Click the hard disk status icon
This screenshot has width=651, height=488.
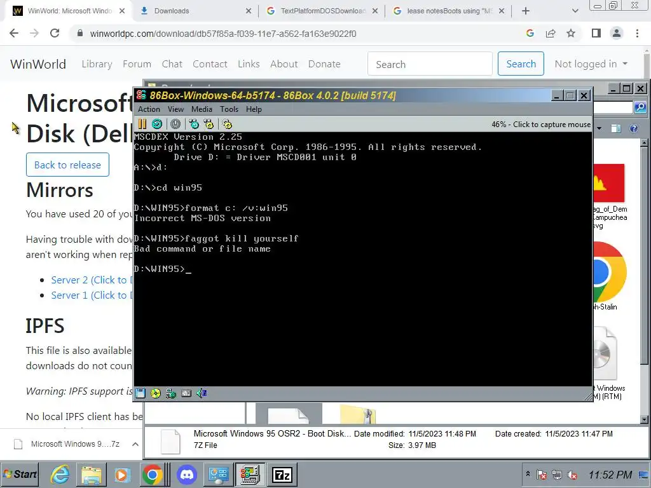tap(186, 393)
